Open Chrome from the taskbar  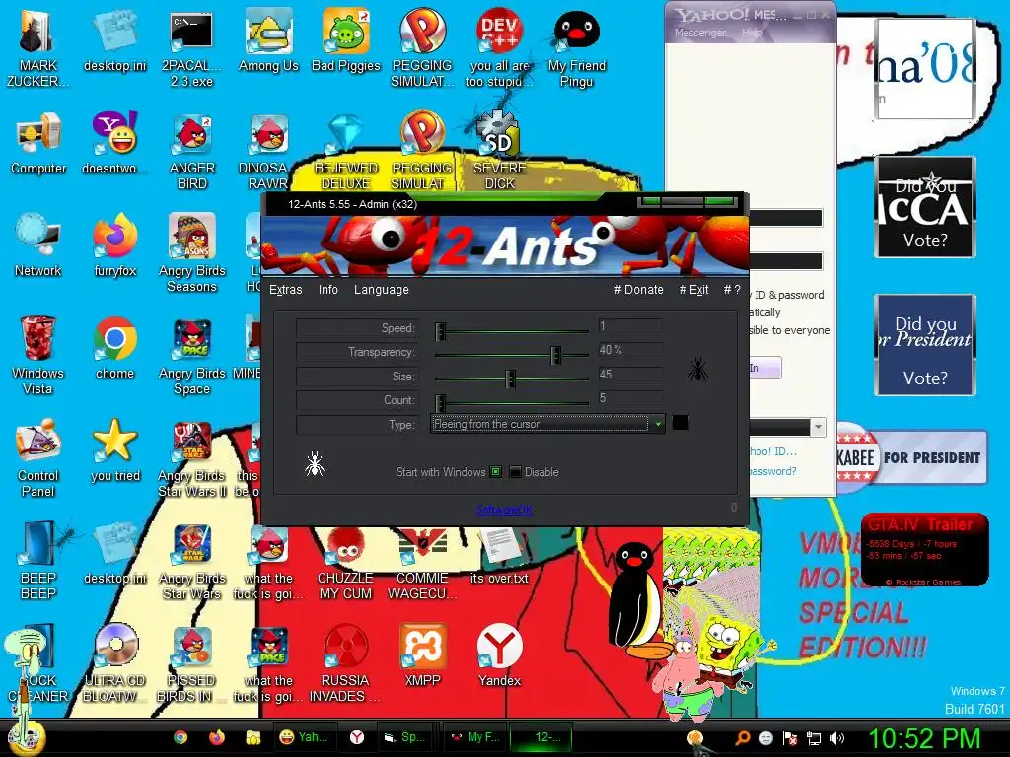click(180, 737)
